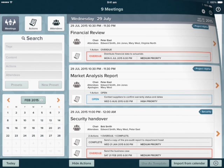Open the open action Contact suppliers to confirm warranty
This screenshot has height=168, width=224.
(x=149, y=99)
